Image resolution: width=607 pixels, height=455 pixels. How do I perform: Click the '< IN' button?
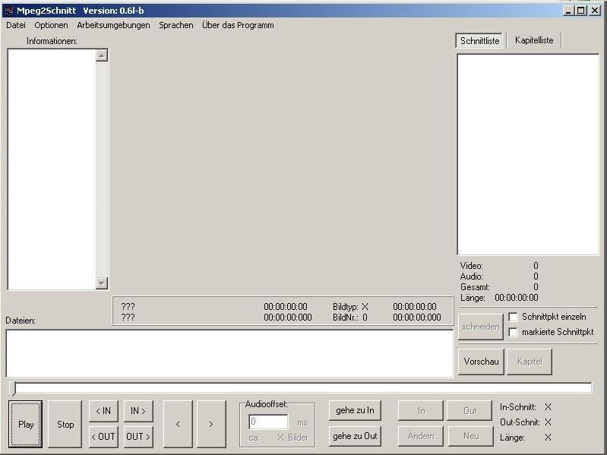pos(103,411)
